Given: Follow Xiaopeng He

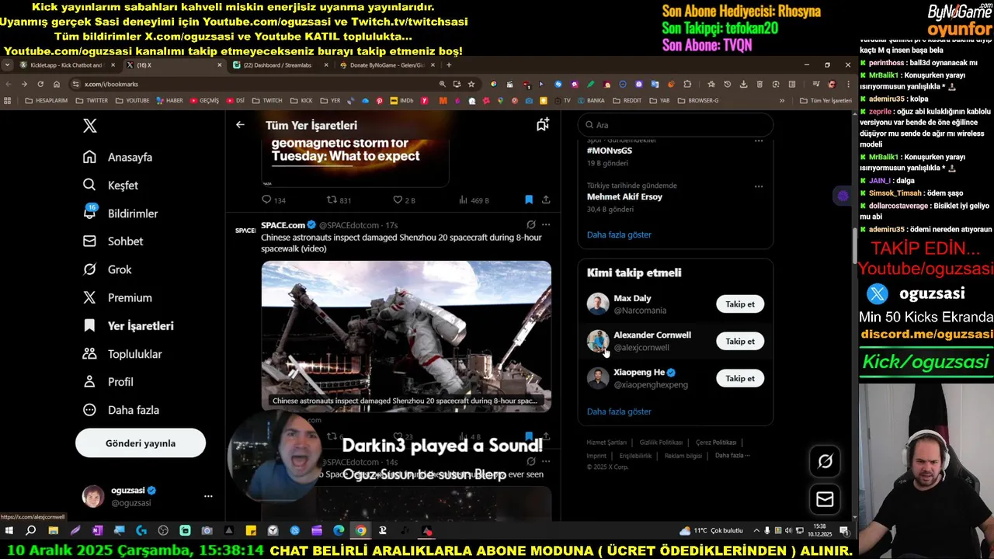Looking at the screenshot, I should (x=740, y=378).
